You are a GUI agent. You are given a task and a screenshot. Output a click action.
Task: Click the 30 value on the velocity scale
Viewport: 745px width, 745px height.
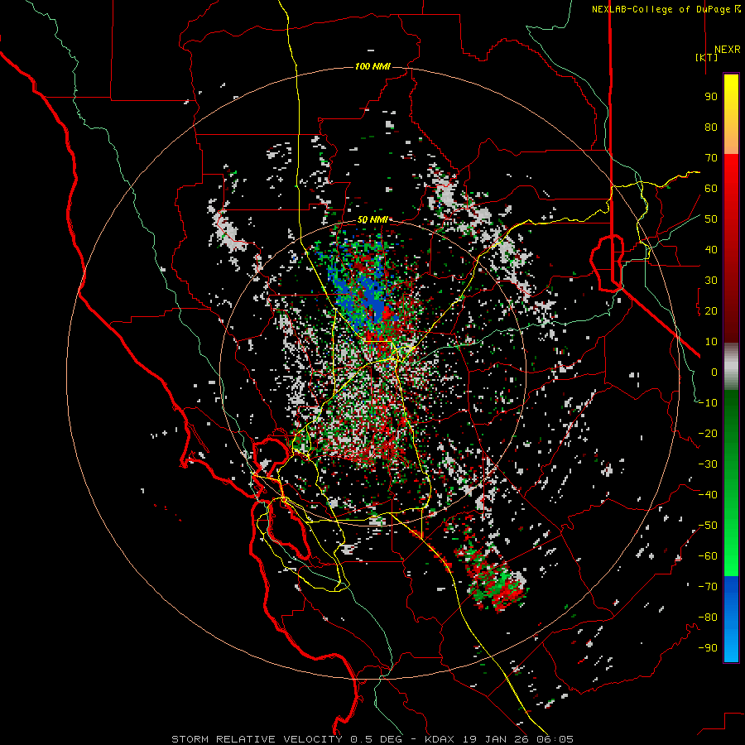(x=711, y=281)
